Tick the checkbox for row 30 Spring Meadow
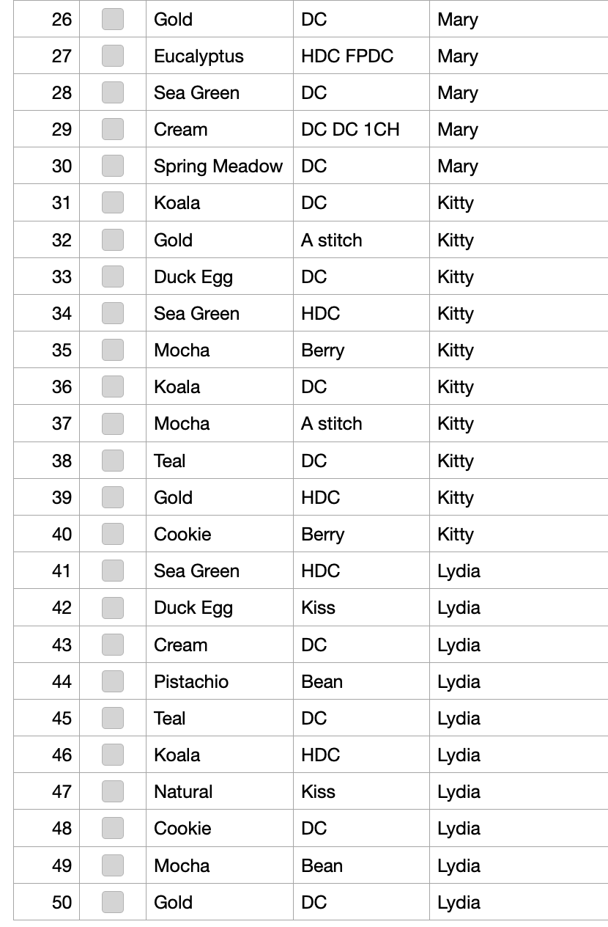Image resolution: width=608 pixels, height=927 pixels. [112, 166]
